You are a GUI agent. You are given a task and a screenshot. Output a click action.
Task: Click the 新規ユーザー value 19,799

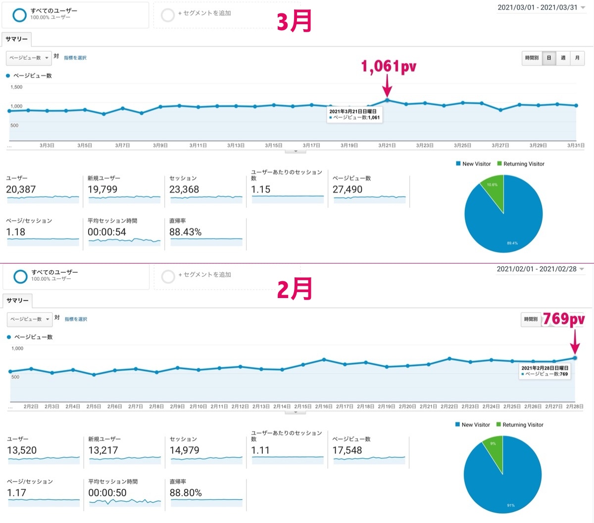pyautogui.click(x=102, y=189)
